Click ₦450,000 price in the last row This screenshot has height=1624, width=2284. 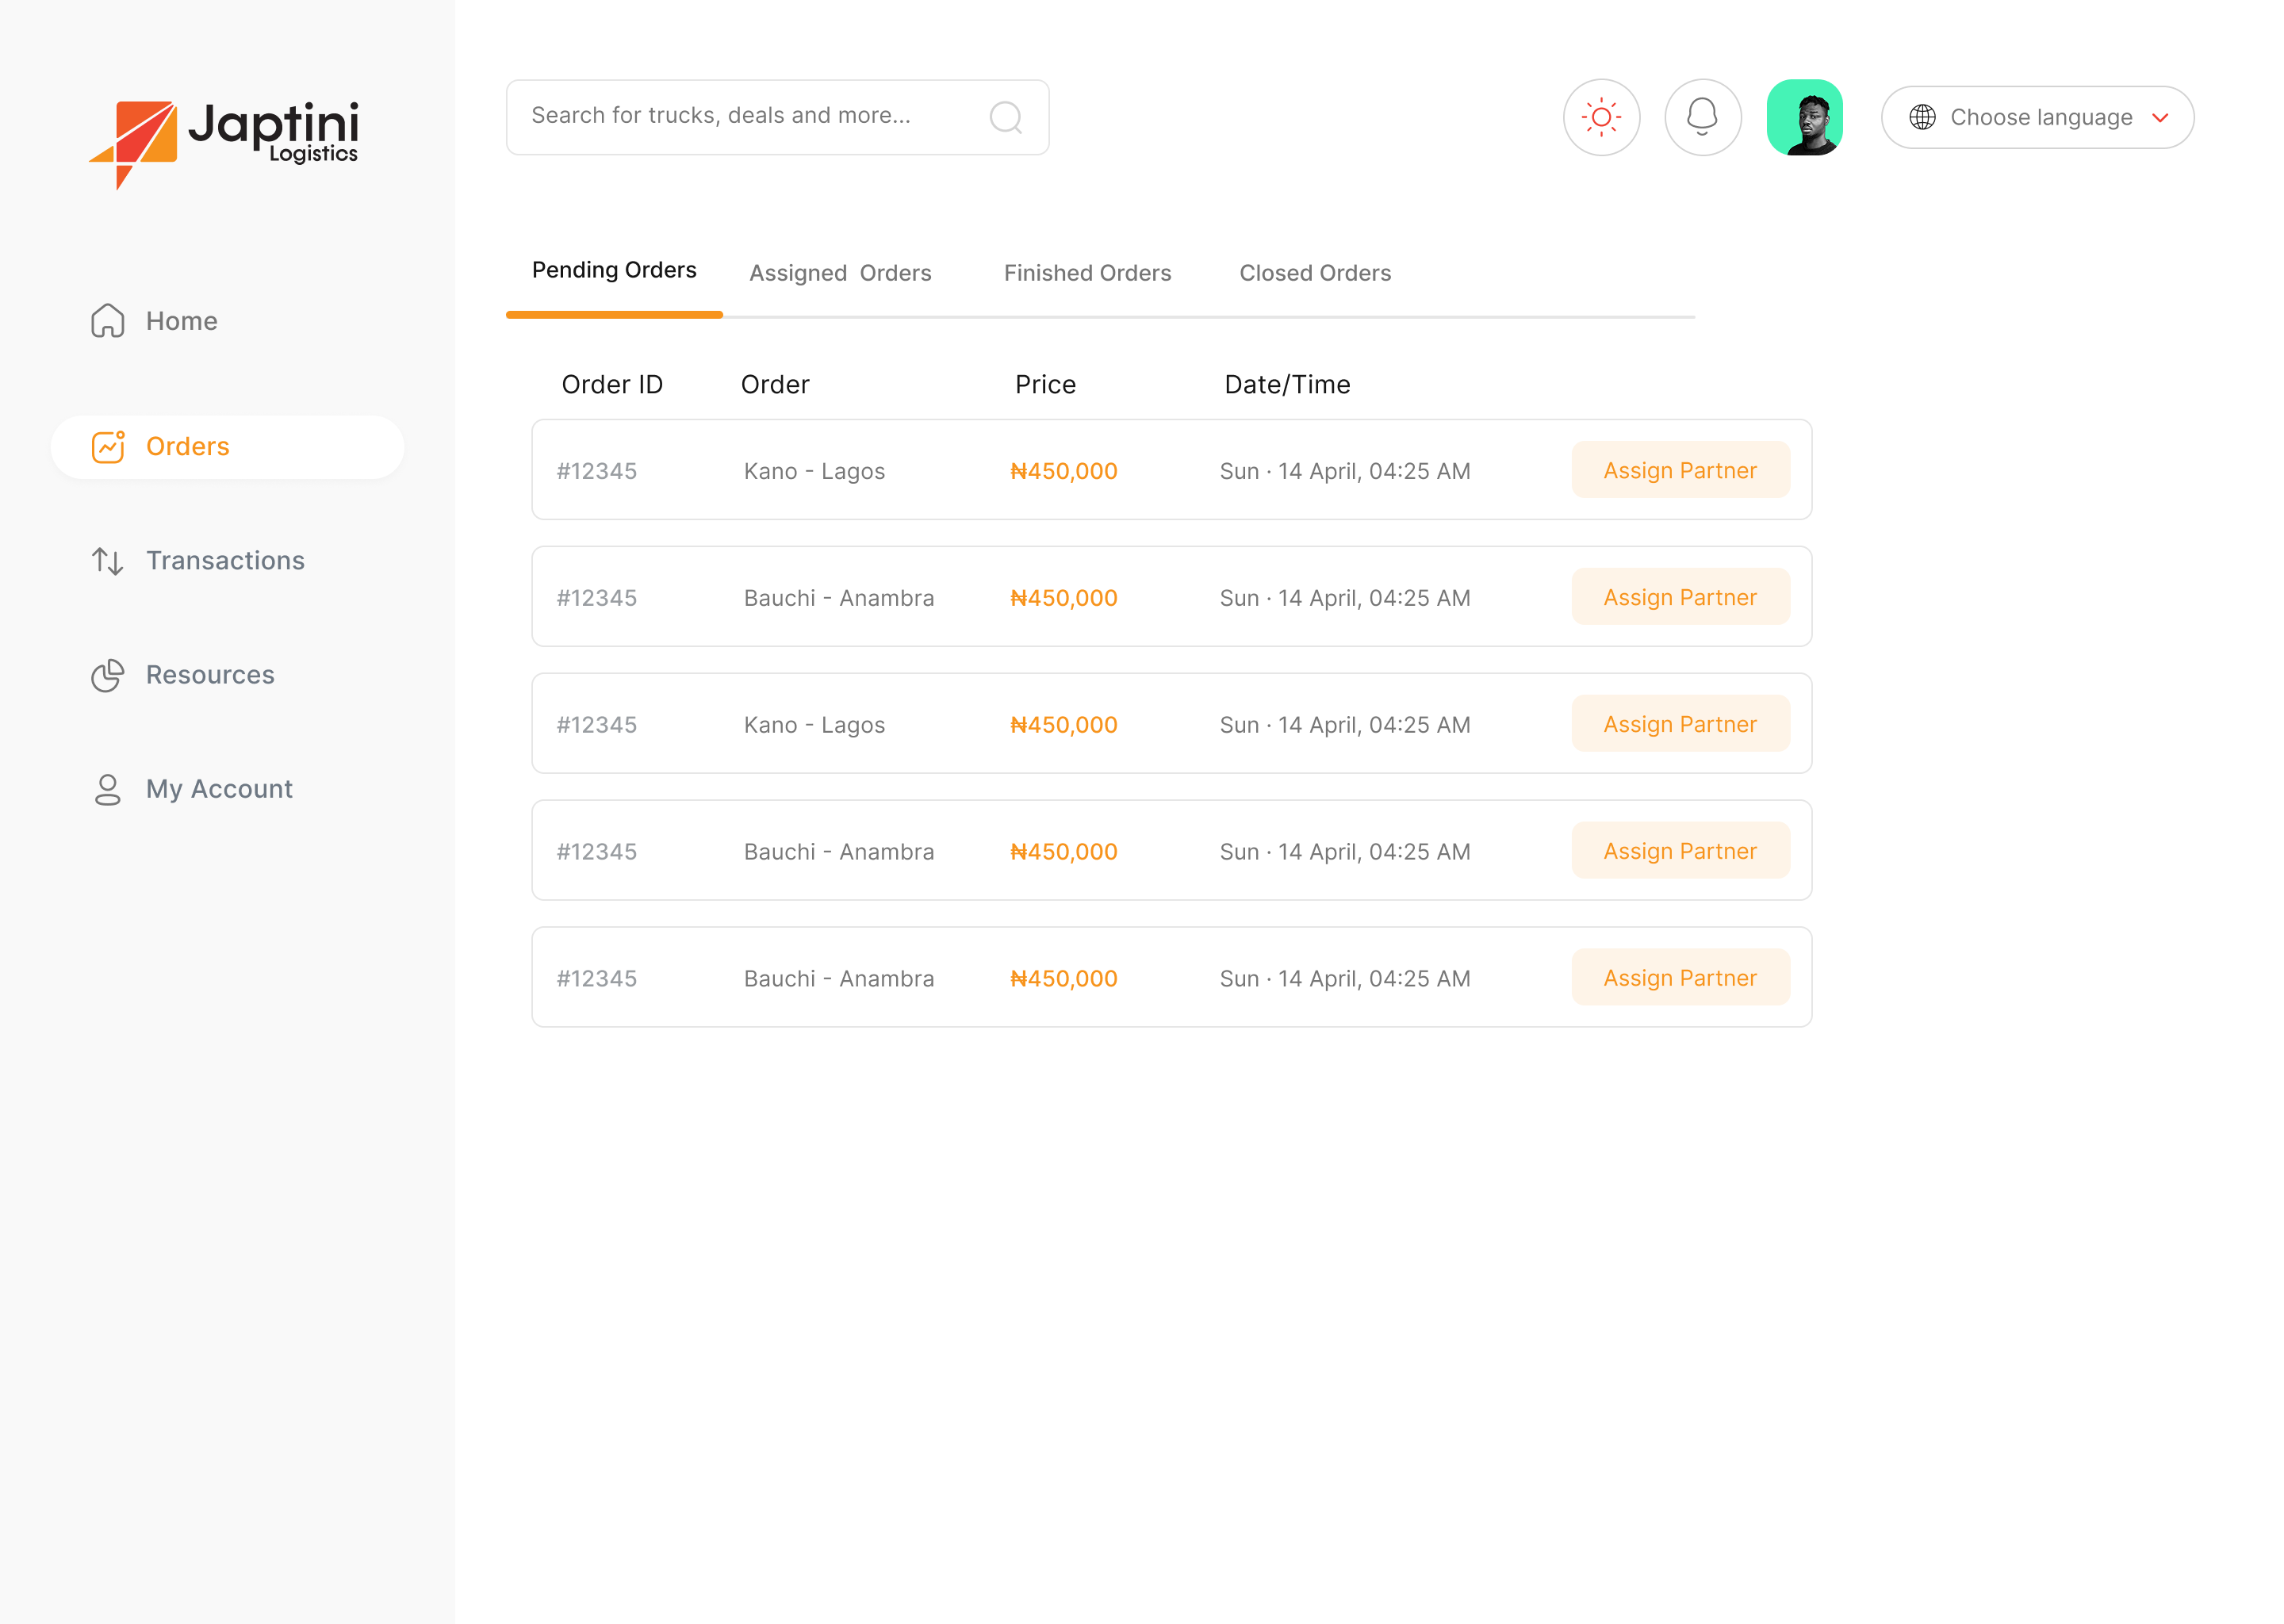coord(1064,979)
